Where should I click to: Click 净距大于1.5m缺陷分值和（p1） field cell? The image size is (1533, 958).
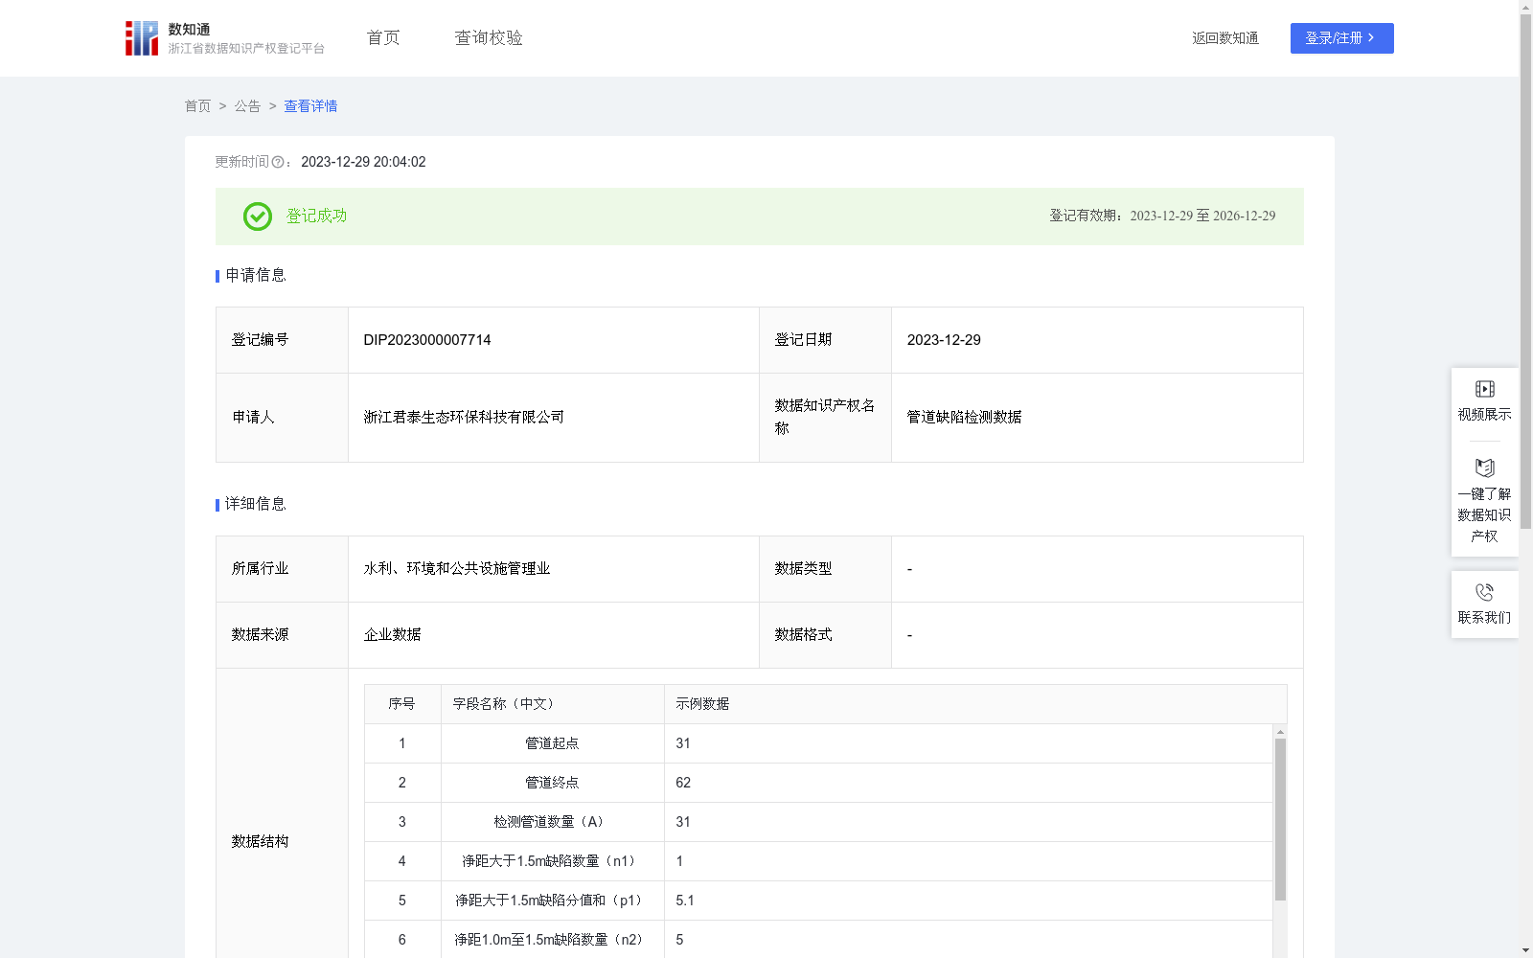tap(552, 901)
